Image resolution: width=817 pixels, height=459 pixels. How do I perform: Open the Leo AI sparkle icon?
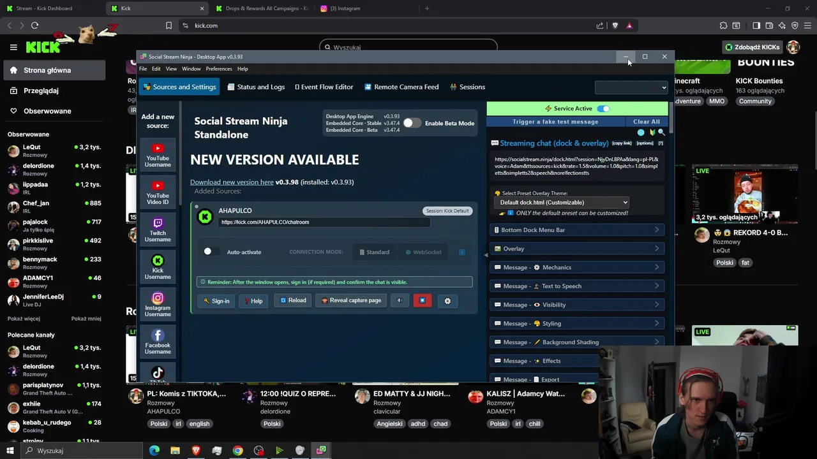click(782, 25)
